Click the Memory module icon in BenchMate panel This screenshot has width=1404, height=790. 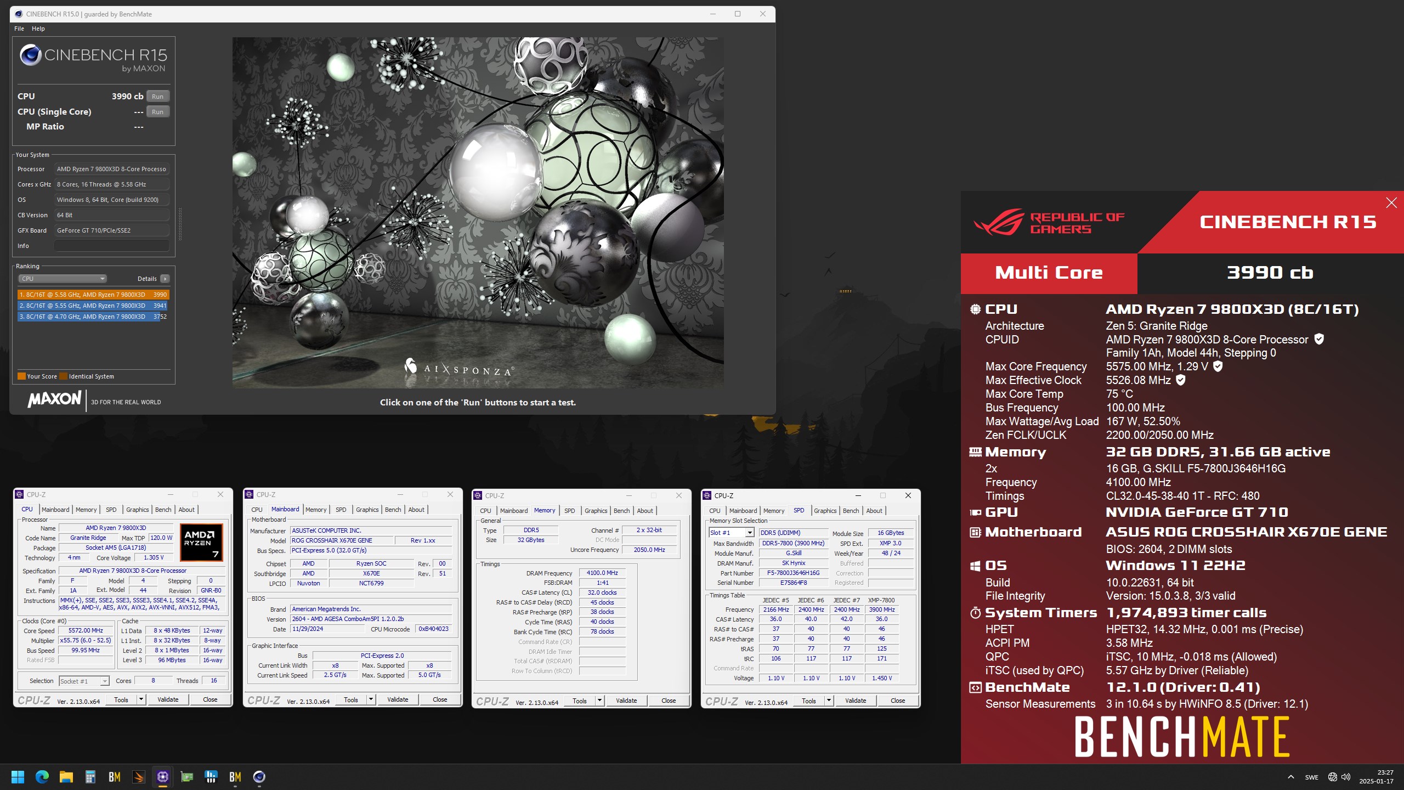pyautogui.click(x=975, y=452)
